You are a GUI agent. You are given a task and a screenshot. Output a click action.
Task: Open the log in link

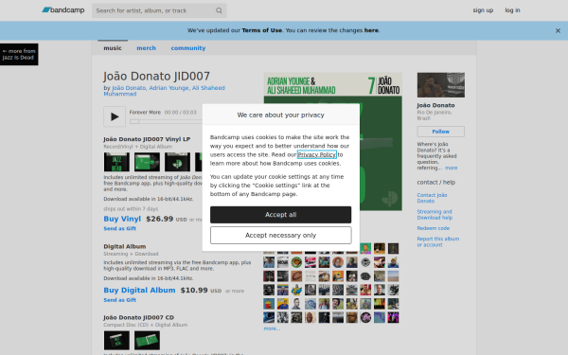tap(512, 10)
